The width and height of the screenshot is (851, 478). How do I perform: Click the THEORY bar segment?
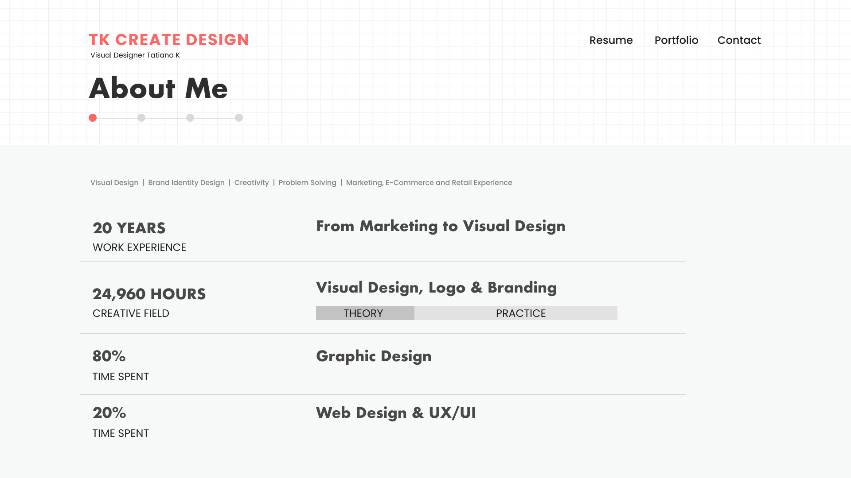tap(365, 313)
